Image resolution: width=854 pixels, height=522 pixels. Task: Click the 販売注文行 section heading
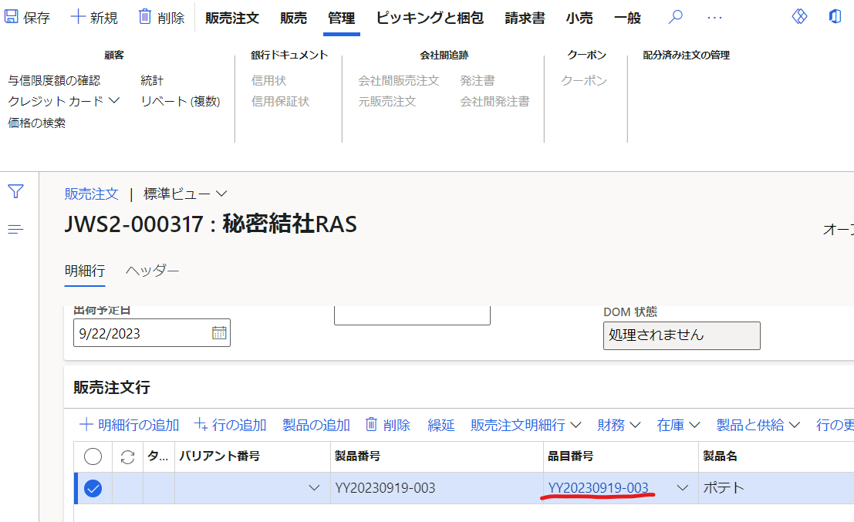pyautogui.click(x=112, y=388)
